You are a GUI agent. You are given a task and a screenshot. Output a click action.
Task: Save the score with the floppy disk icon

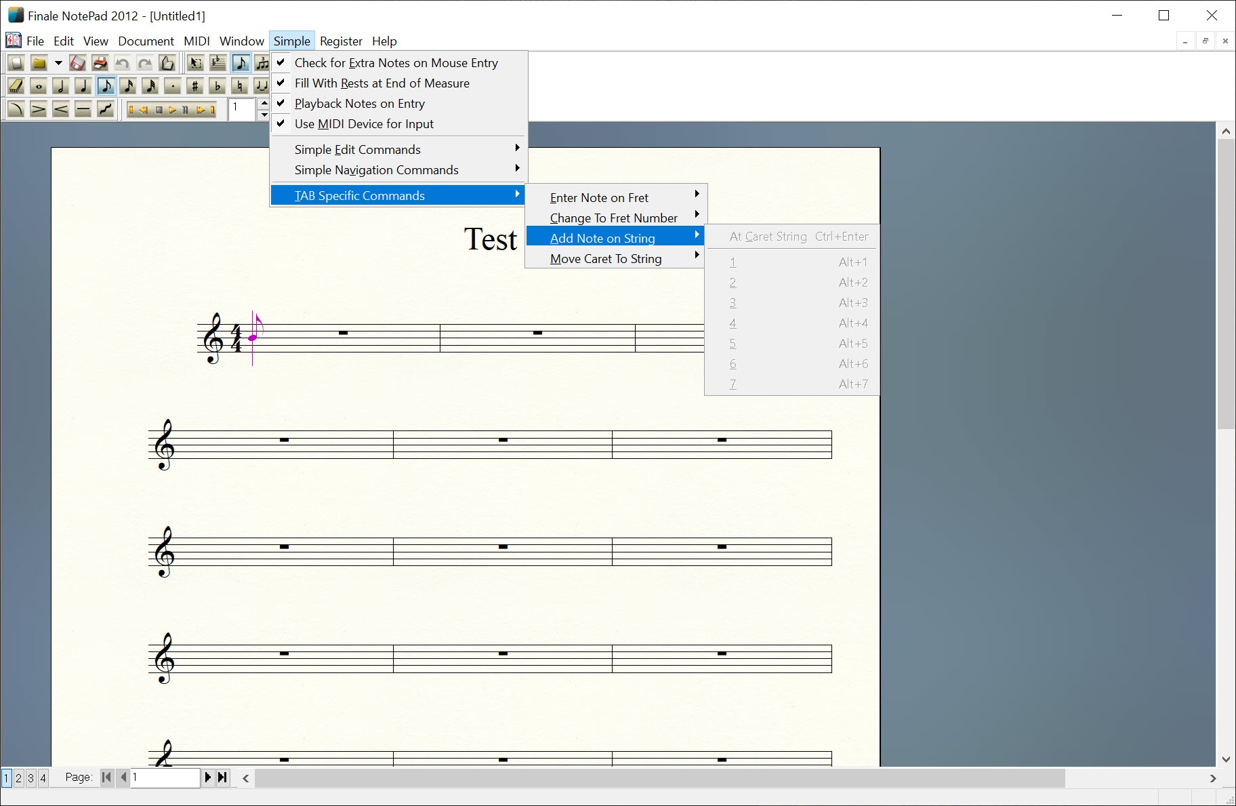[x=77, y=63]
